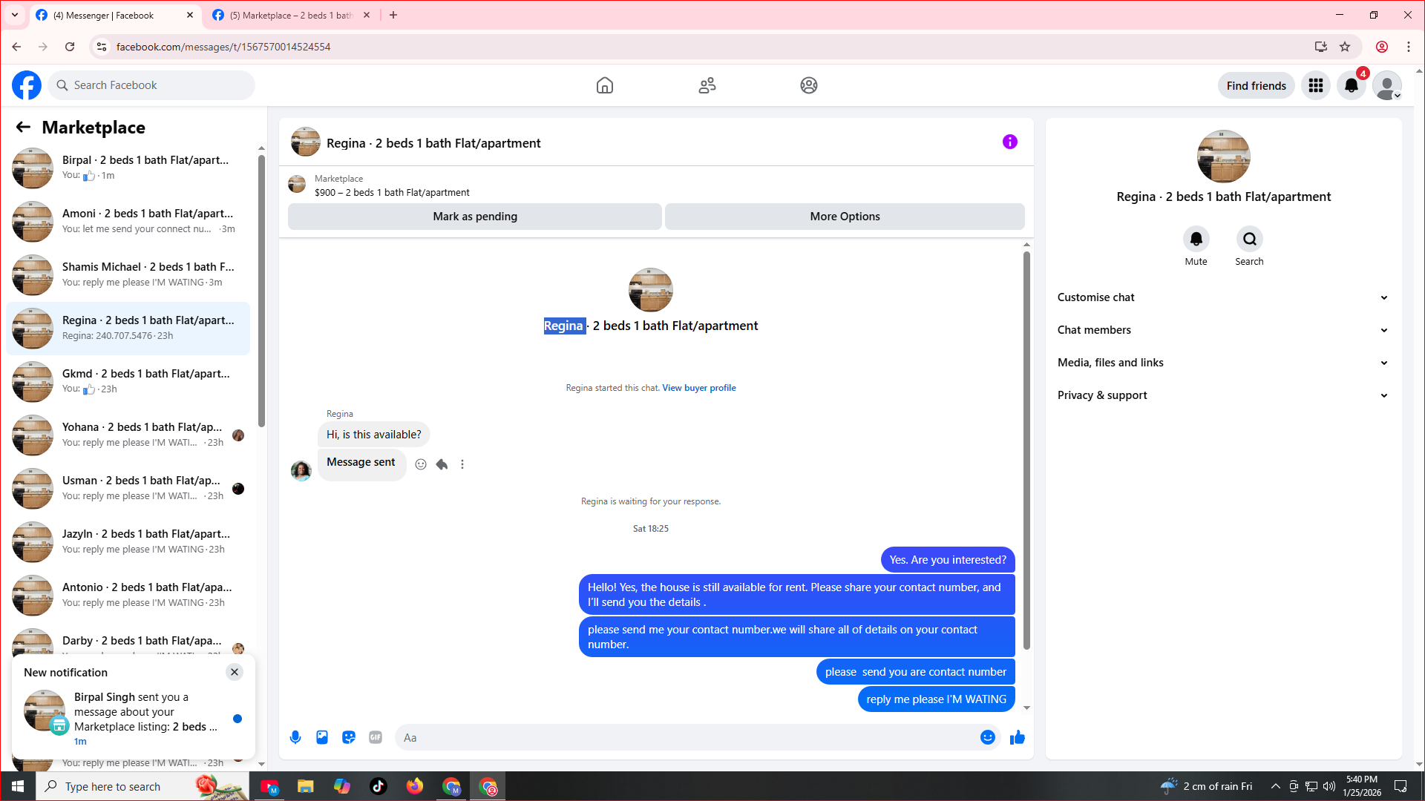
Task: Show hidden system tray icons
Action: 1276,786
